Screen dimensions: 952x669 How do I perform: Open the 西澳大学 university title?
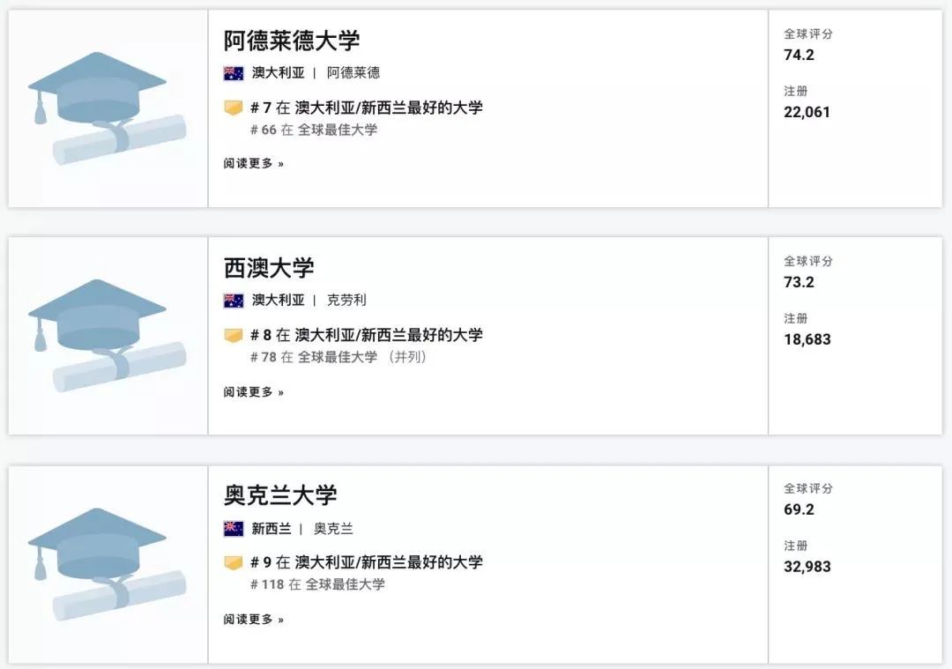click(x=269, y=268)
